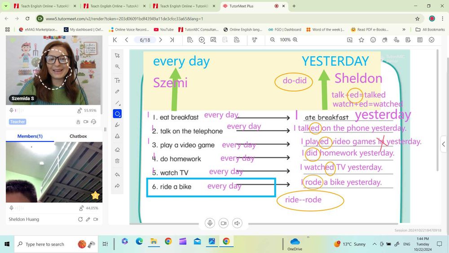The image size is (449, 253).
Task: Open the YouTube bookmark
Action: point(164,29)
